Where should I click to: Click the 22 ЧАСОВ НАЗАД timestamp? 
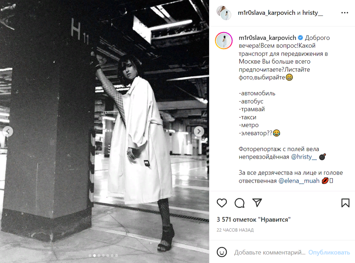(x=235, y=230)
